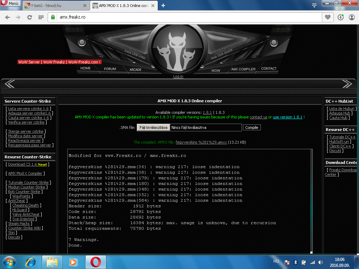
Task: Click the right double-arrow banner scroller
Action: point(347,84)
